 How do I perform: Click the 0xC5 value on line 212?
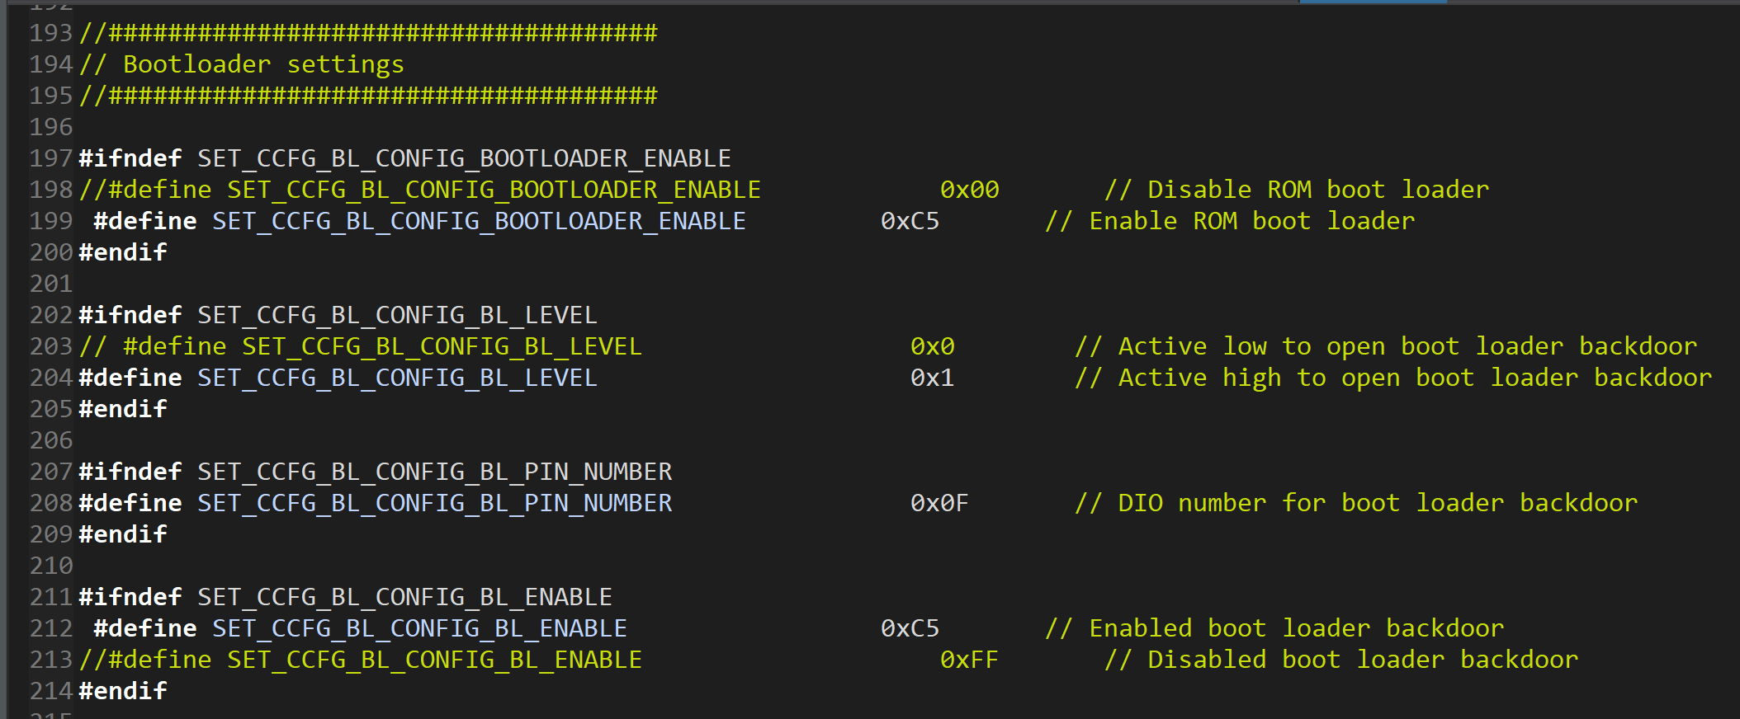pos(910,628)
